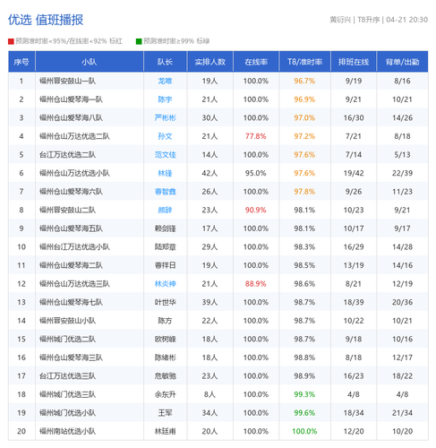Click the red legend square
The height and width of the screenshot is (448, 436).
pyautogui.click(x=11, y=41)
